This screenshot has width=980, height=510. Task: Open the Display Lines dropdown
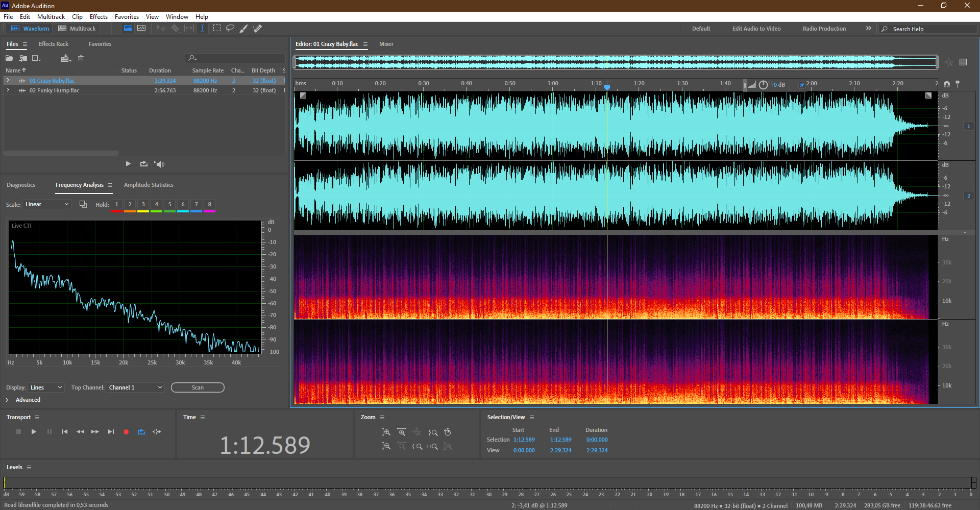pos(46,387)
